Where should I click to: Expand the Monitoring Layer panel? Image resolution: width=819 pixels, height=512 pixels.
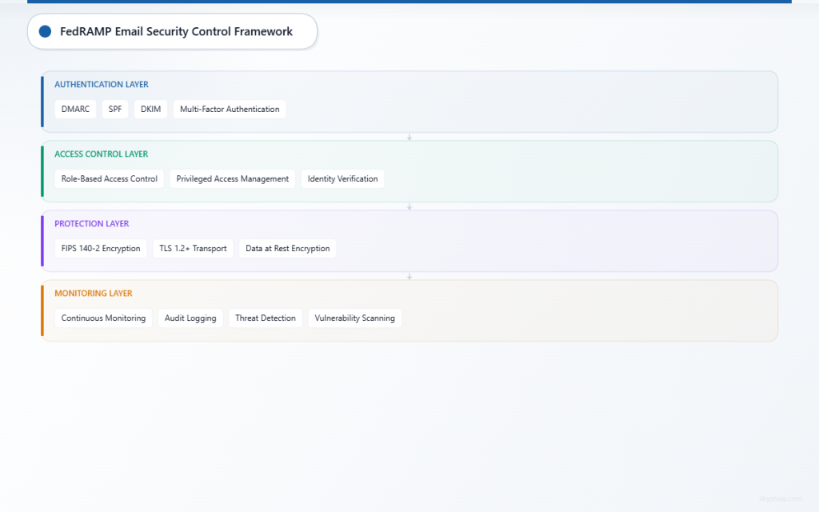(93, 293)
